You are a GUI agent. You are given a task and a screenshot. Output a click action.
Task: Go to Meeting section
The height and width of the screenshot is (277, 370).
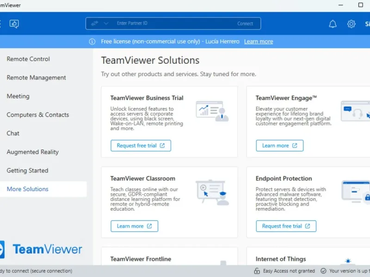(x=18, y=96)
